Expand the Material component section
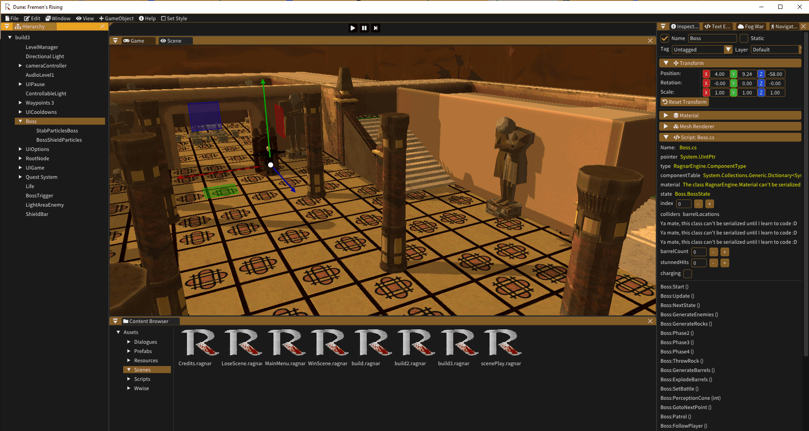809x431 pixels. click(666, 116)
